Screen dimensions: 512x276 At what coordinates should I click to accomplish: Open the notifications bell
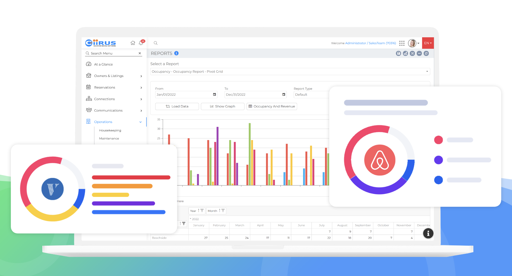click(141, 43)
